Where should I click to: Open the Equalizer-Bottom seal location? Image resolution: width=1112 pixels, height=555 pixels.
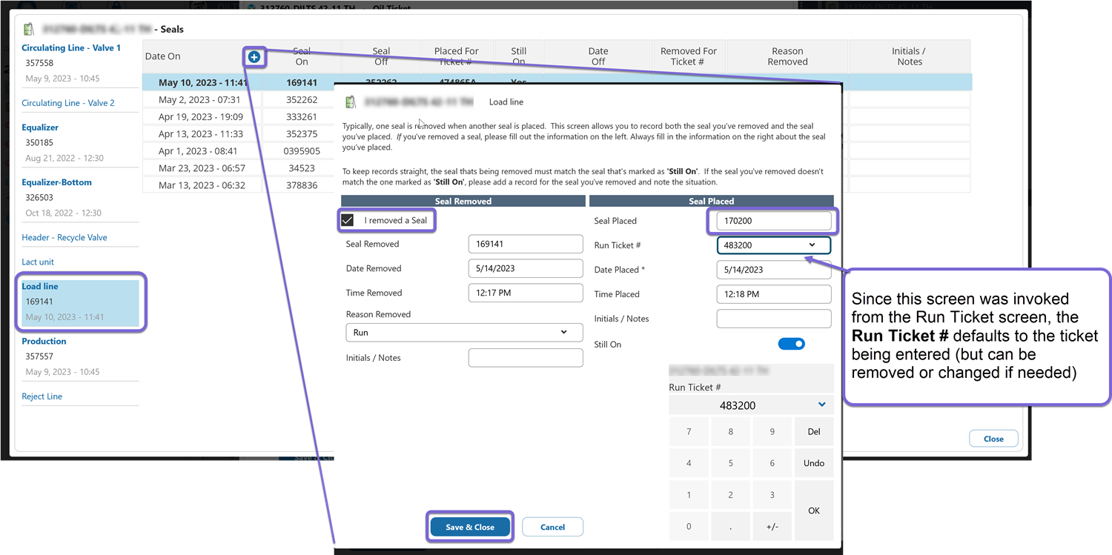[57, 182]
